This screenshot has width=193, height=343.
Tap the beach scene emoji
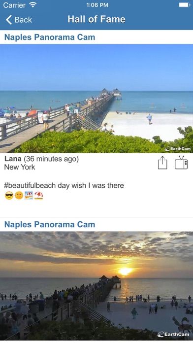click(29, 195)
